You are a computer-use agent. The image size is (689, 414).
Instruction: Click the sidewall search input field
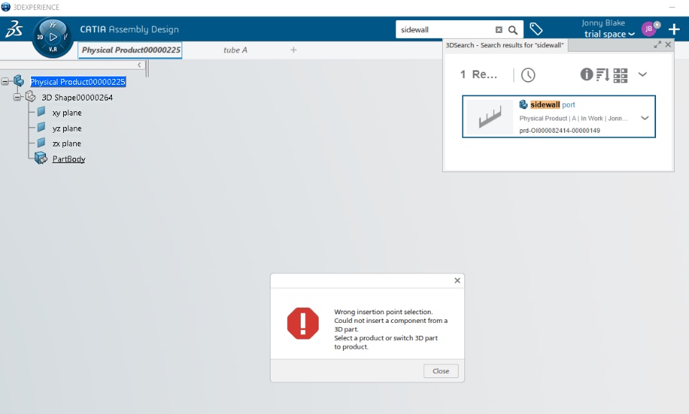[x=445, y=29]
